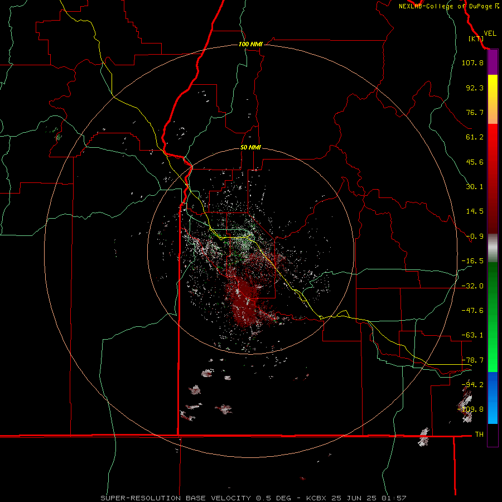Click the -63.1 velocity scale value
The height and width of the screenshot is (502, 502).
(472, 335)
